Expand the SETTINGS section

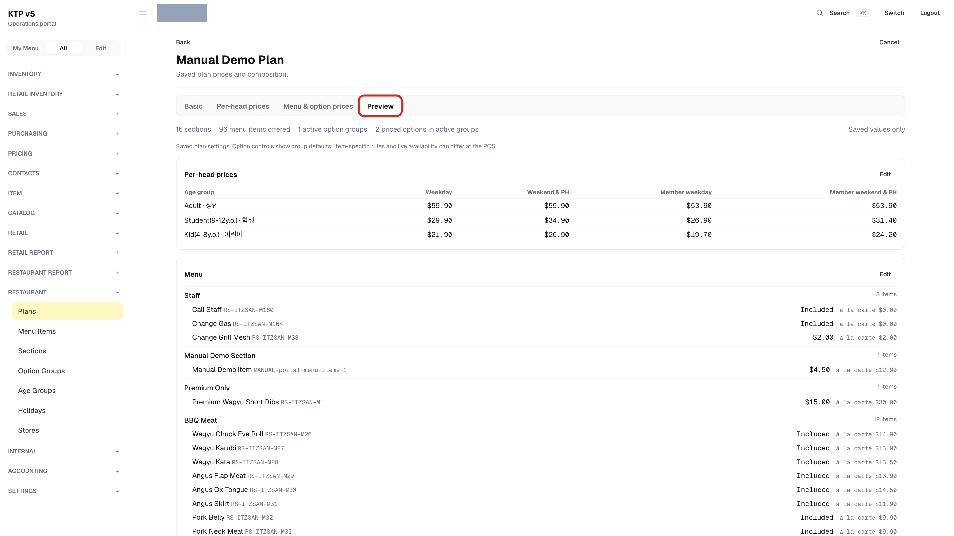pos(63,491)
